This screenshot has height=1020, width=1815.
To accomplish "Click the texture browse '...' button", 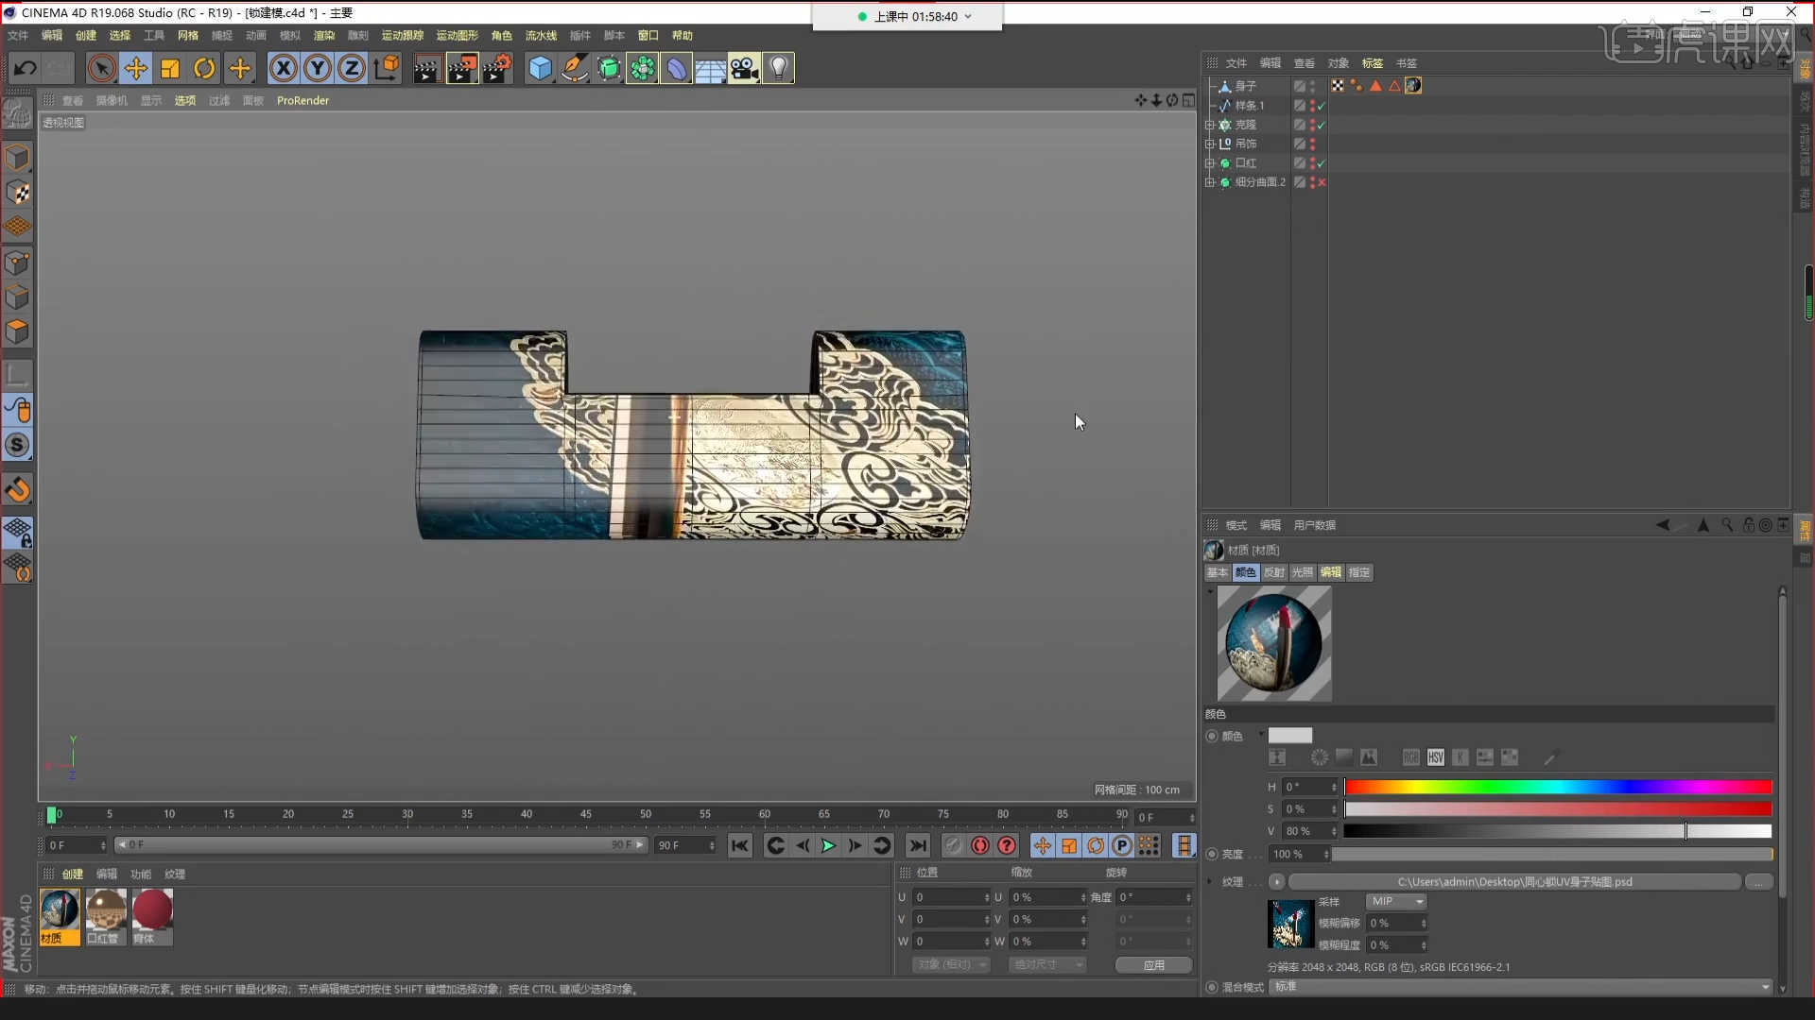I will coord(1759,881).
